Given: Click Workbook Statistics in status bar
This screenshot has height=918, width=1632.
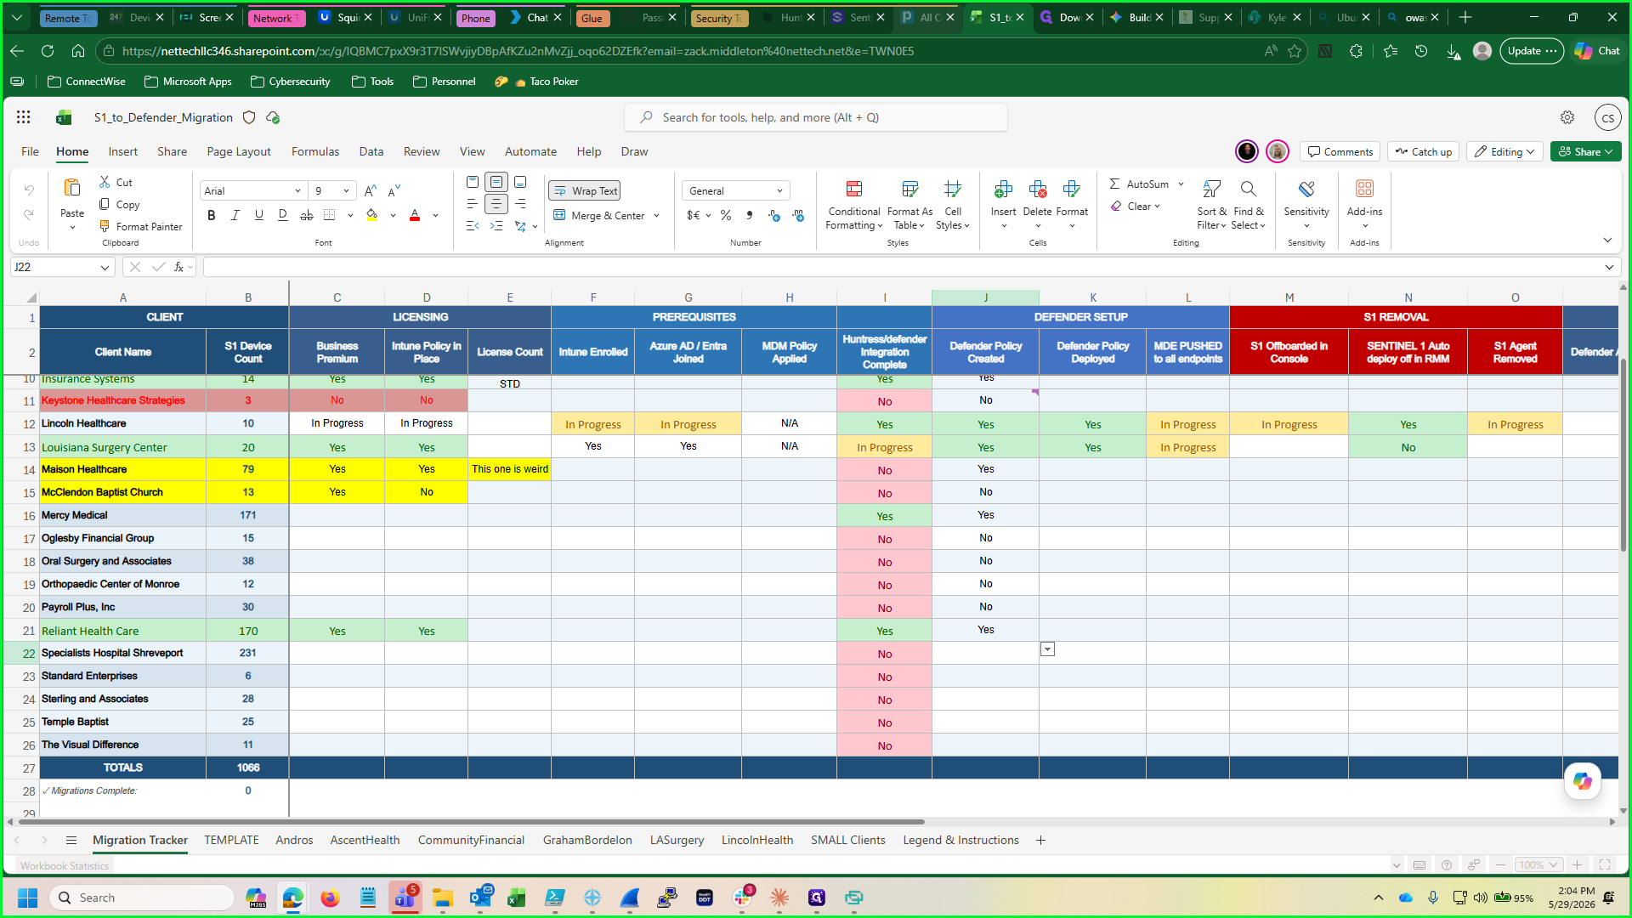Looking at the screenshot, I should click(65, 865).
